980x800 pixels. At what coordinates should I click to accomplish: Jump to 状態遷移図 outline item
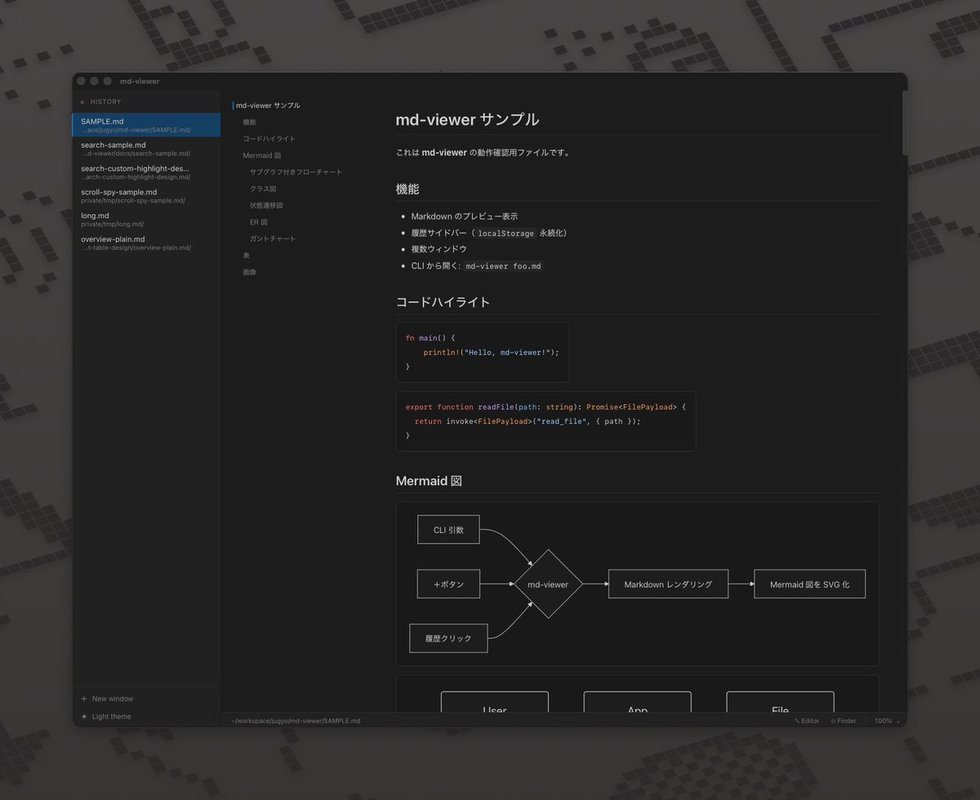[x=266, y=206]
